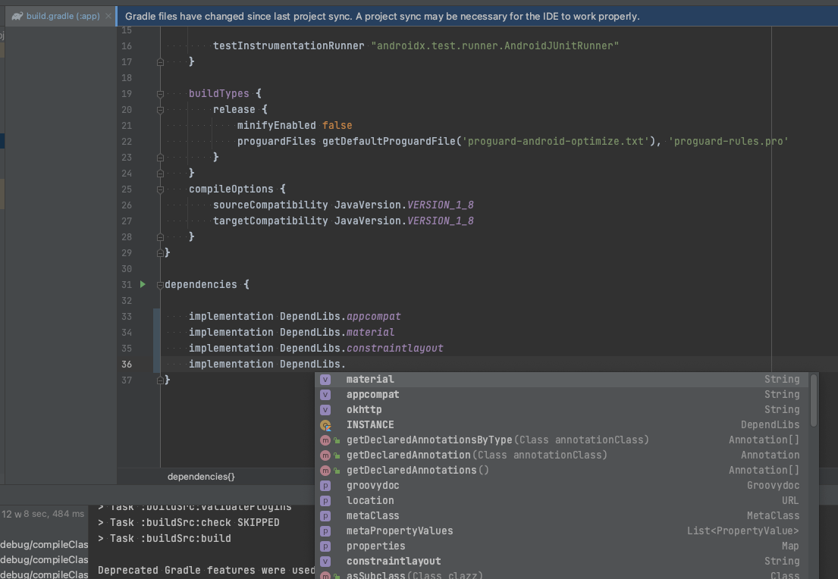Select the build.gradle (:app) editor tab
Viewport: 838px width, 579px height.
[62, 16]
